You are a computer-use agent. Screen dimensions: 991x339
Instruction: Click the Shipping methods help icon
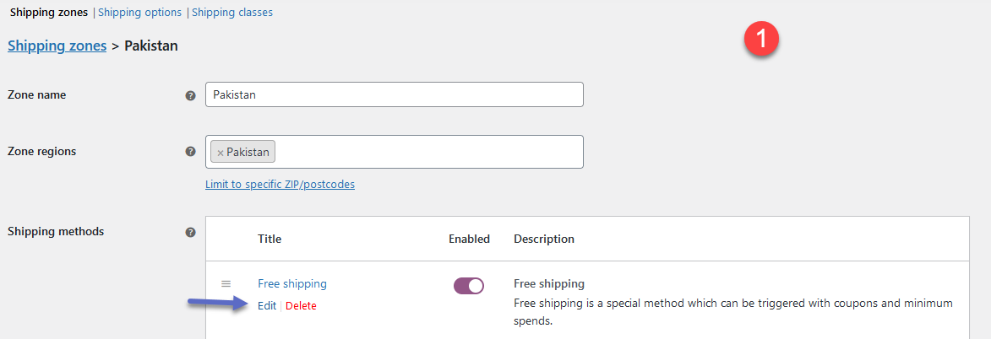click(x=190, y=232)
